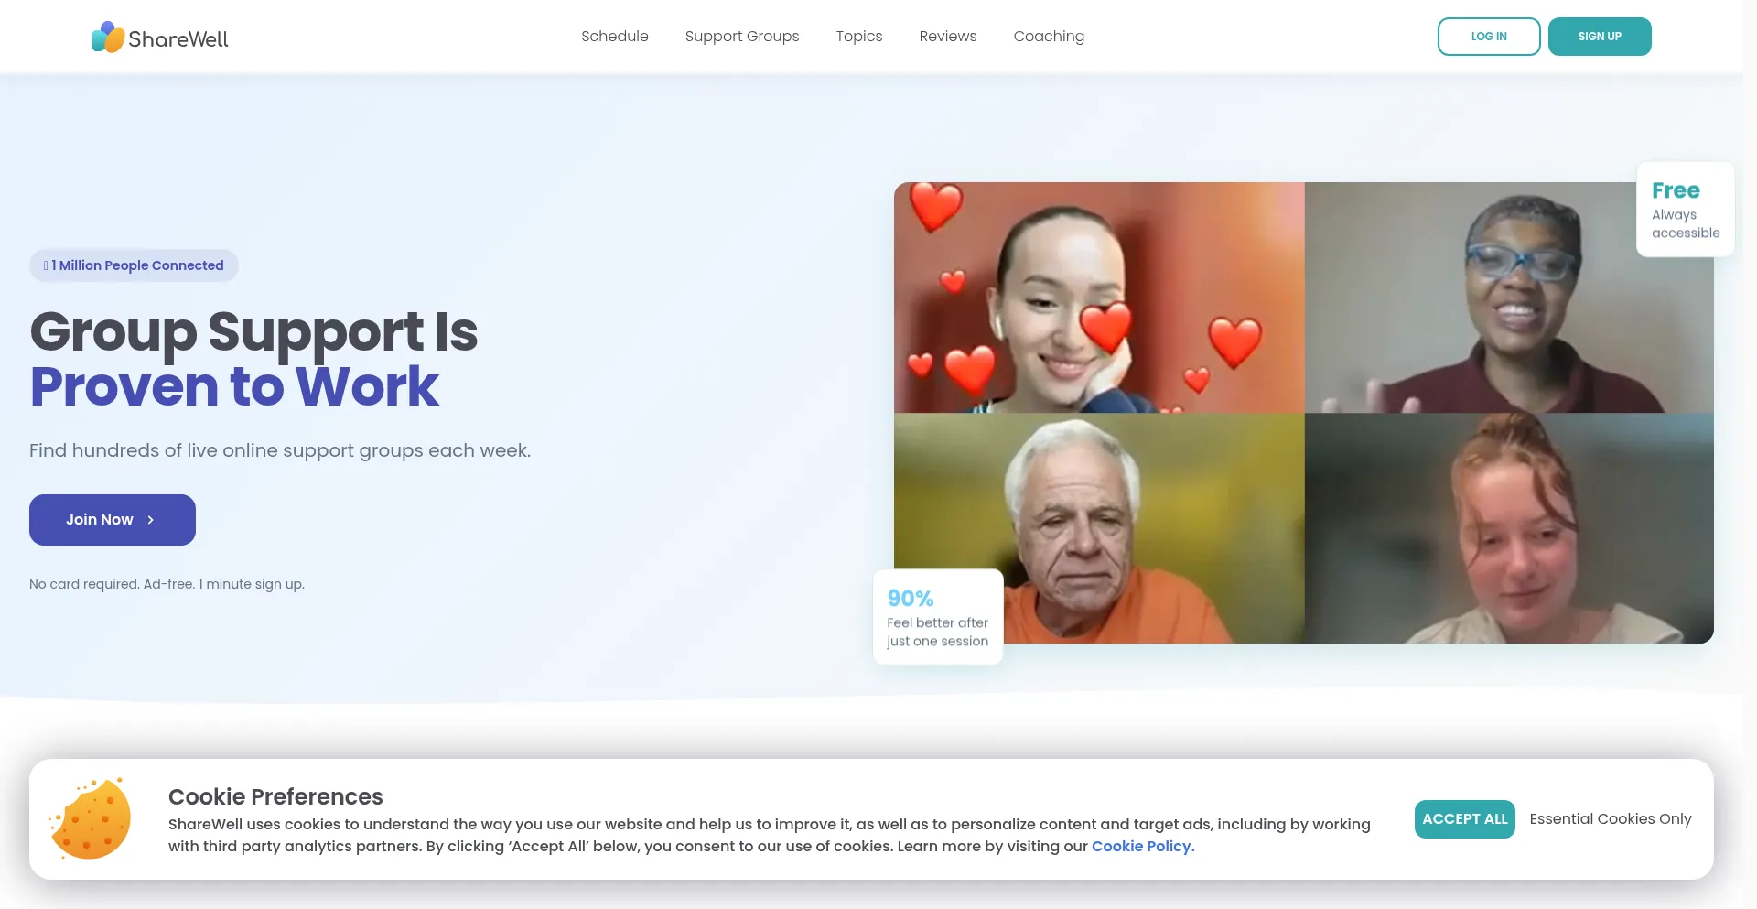This screenshot has height=909, width=1757.
Task: Open the Support Groups page
Action: (x=742, y=37)
